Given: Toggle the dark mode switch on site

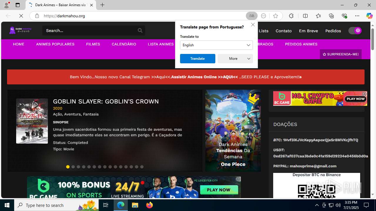Looking at the screenshot, I should point(355,30).
